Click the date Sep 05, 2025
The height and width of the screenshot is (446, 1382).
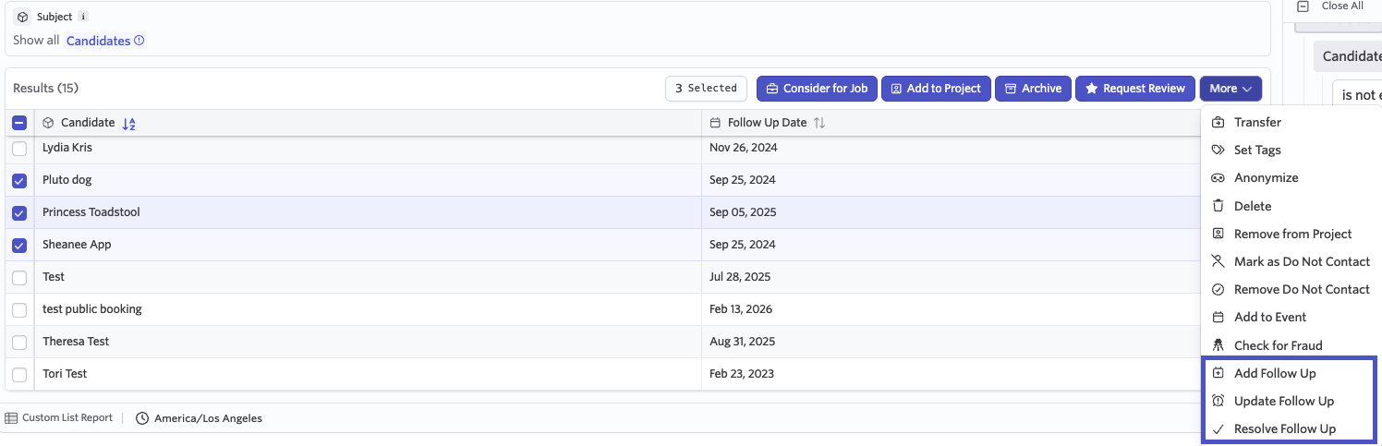743,212
